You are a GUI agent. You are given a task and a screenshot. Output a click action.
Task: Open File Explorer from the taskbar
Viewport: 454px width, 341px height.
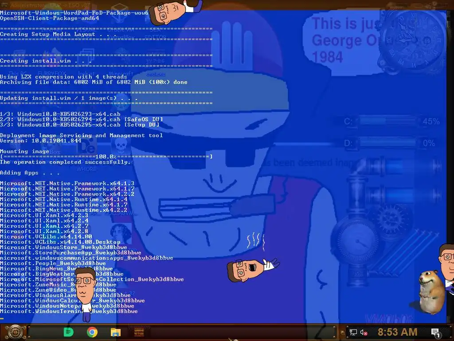[x=116, y=332]
